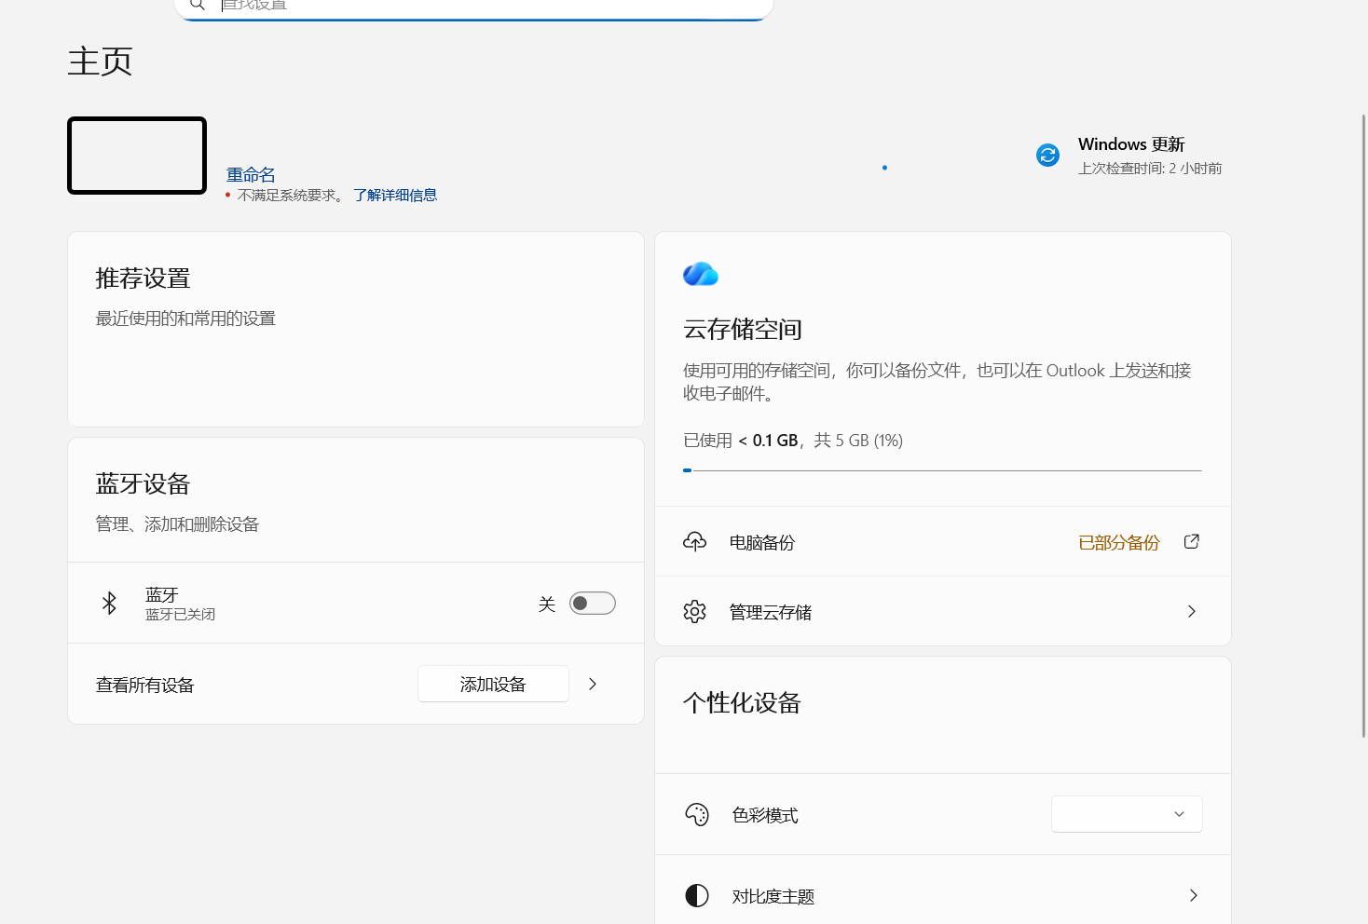Click the 查找设置 search field
Image resolution: width=1368 pixels, height=924 pixels.
(473, 7)
